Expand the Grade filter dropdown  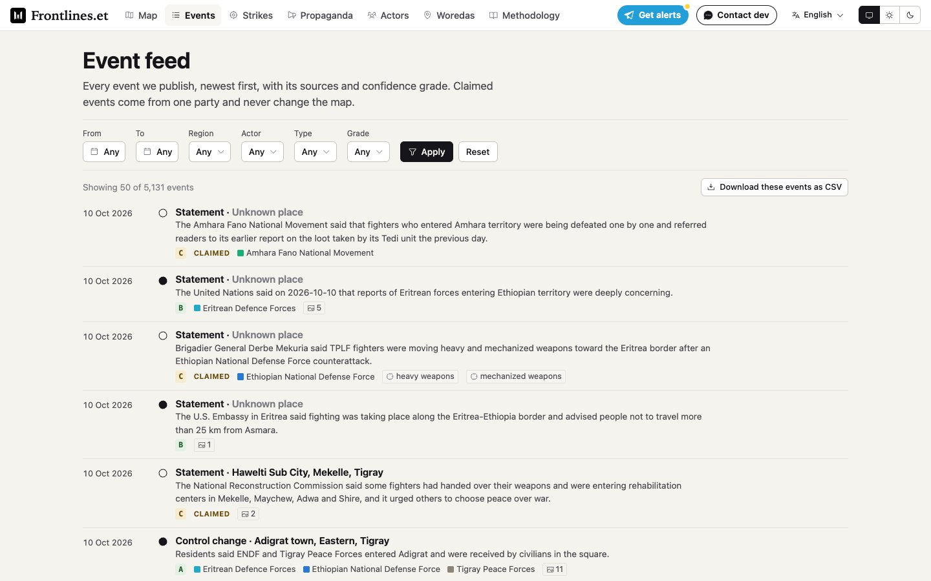click(368, 152)
